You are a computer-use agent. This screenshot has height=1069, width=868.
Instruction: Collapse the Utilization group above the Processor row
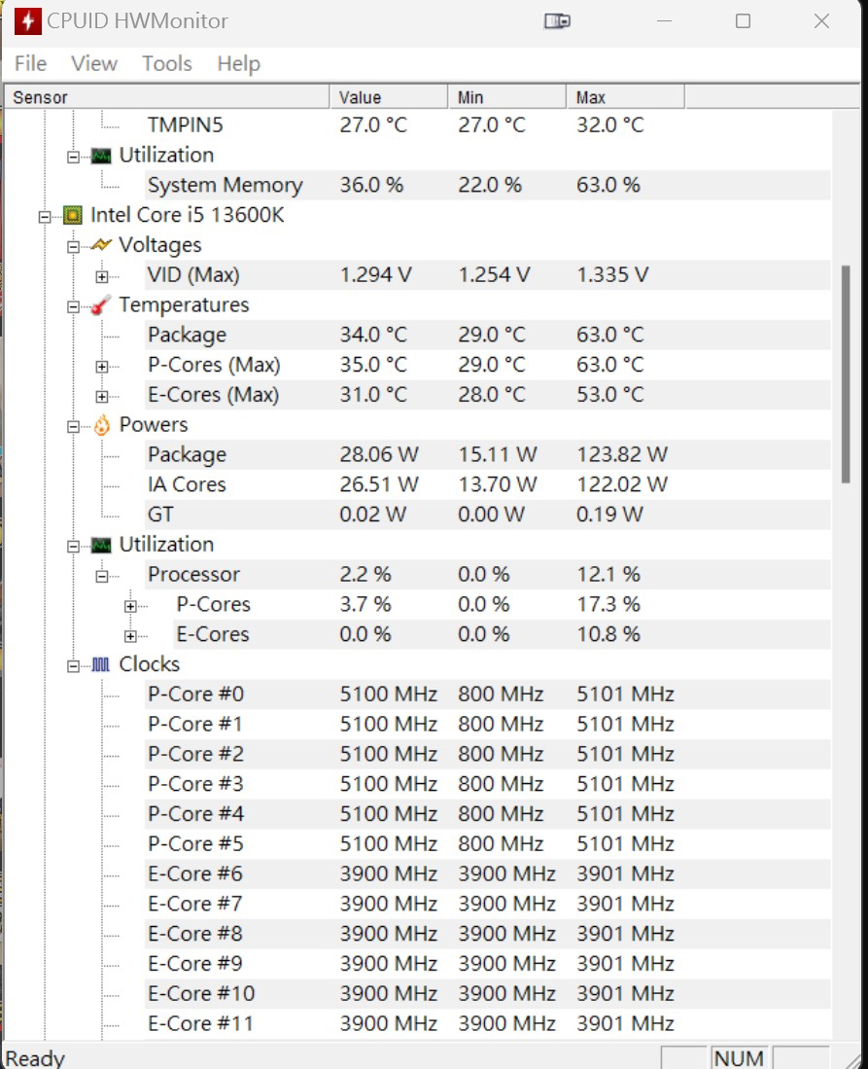pos(73,547)
